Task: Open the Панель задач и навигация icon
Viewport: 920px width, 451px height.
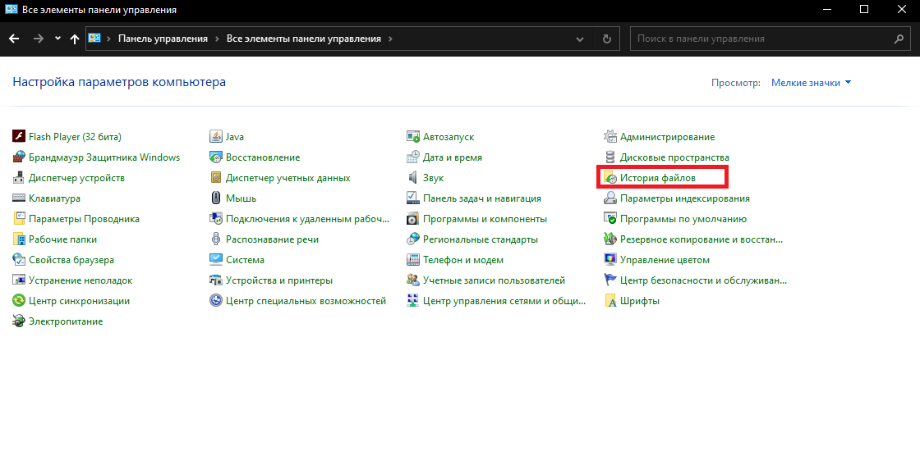Action: [x=413, y=198]
